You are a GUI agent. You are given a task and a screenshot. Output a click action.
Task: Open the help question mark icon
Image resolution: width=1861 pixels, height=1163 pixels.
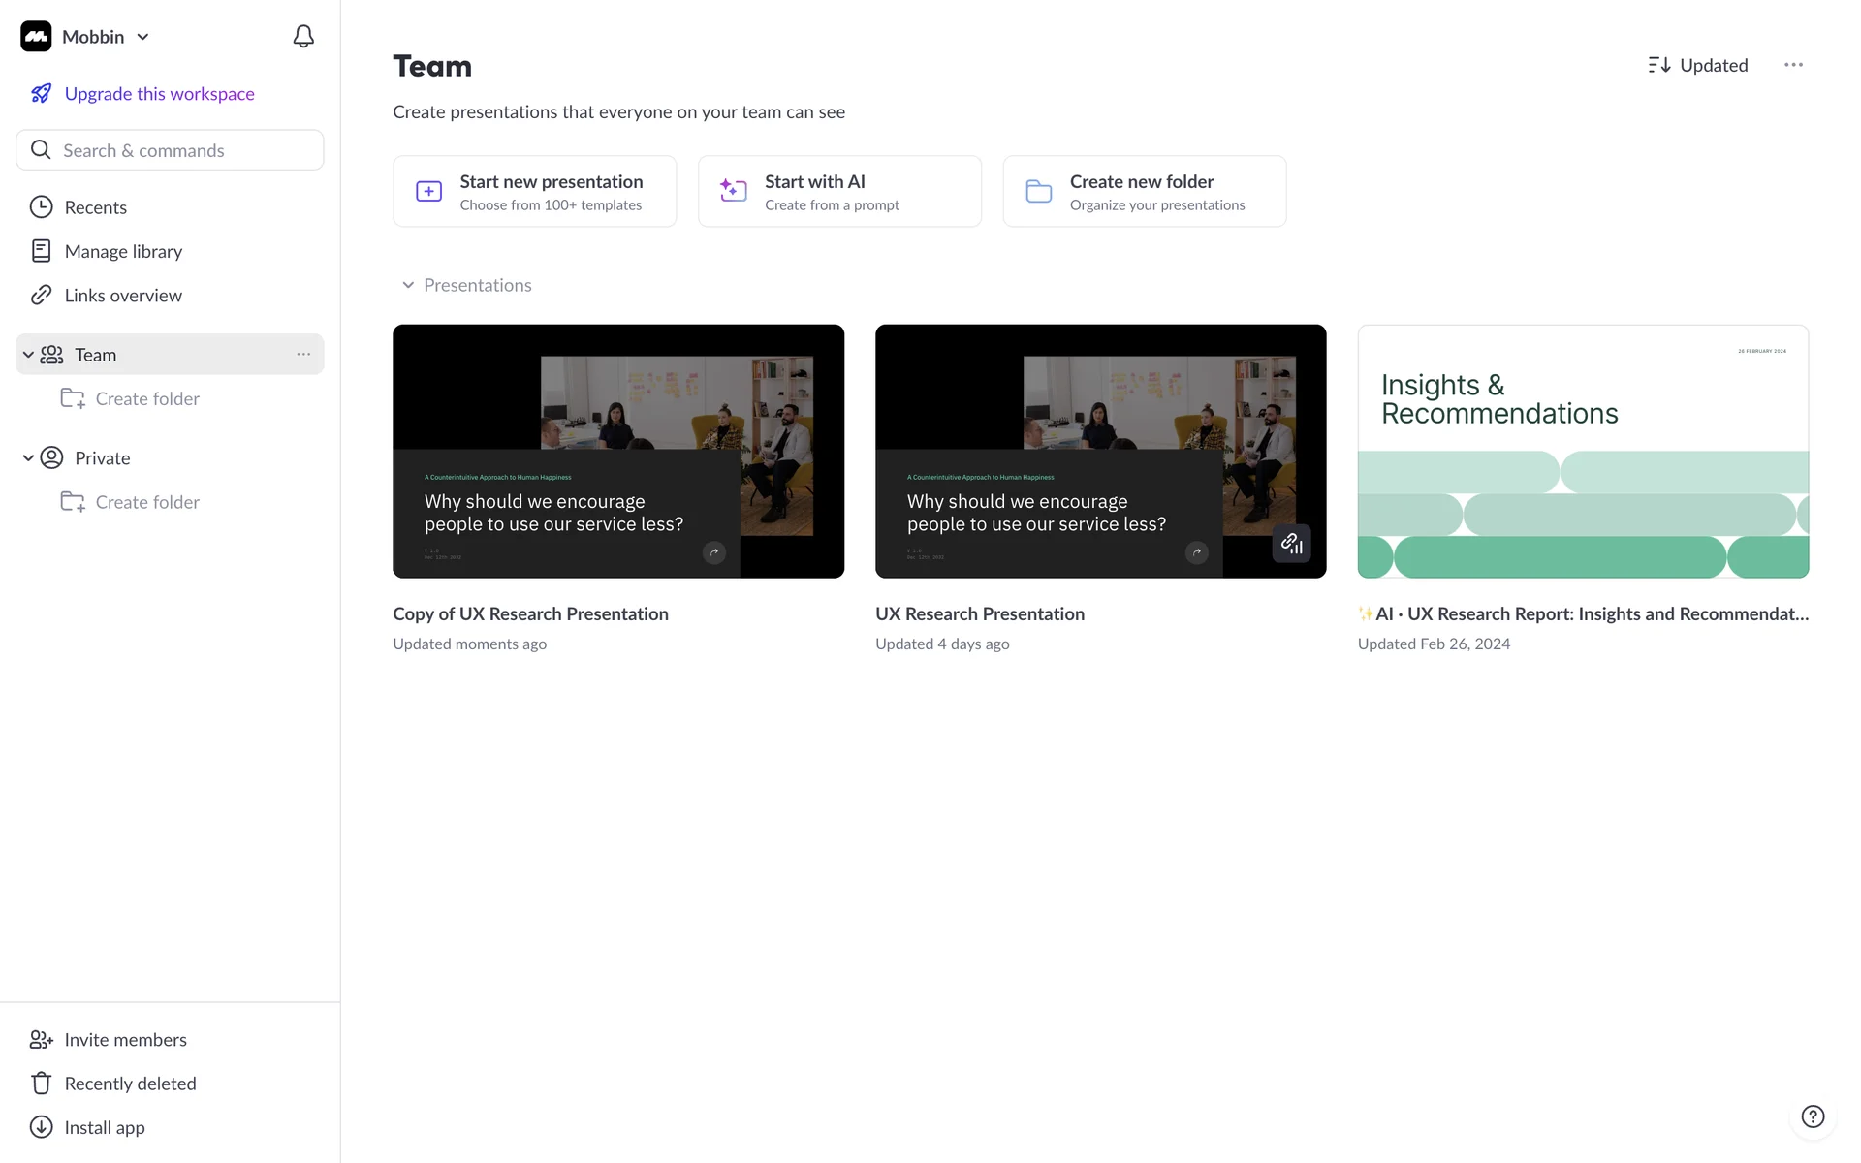[x=1812, y=1116]
